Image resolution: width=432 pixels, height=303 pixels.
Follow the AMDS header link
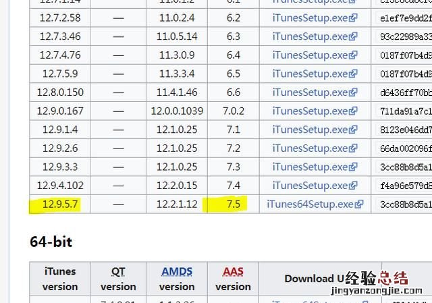pyautogui.click(x=177, y=271)
